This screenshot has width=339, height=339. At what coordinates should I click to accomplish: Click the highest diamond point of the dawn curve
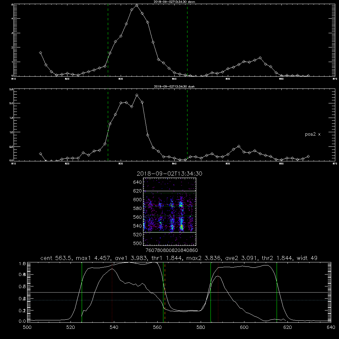click(x=137, y=5)
